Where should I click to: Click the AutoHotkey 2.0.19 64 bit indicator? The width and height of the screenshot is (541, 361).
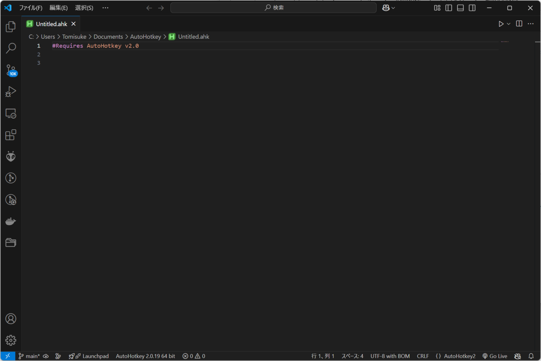click(x=145, y=356)
